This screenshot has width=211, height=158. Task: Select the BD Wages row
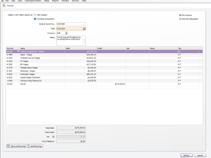click(x=104, y=65)
